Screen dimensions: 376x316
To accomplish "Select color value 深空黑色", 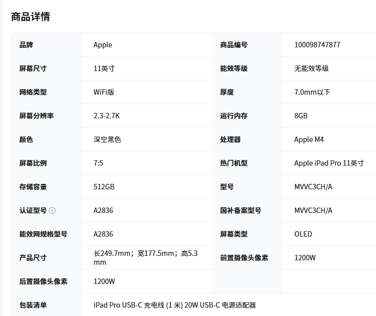I will point(107,140).
